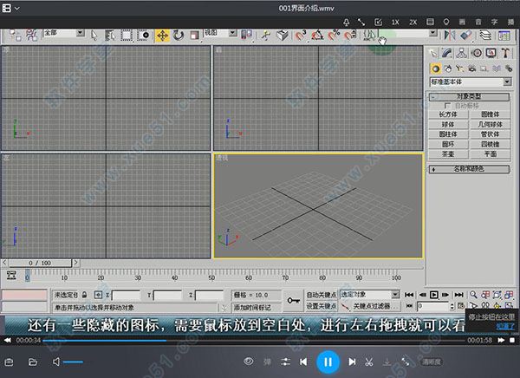Viewport: 520px width, 378px height.
Task: Skip to next video in player
Action: pos(352,362)
